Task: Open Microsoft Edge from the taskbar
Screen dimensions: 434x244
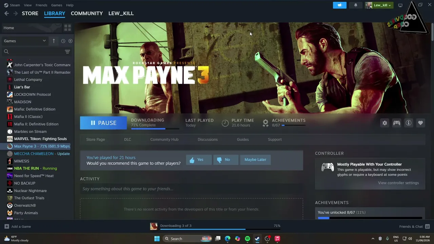Action: [x=228, y=239]
